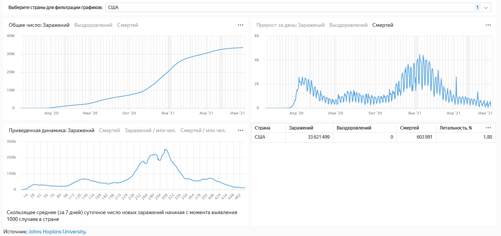
Task: Expand the country filter dropdown chevron
Action: [x=486, y=8]
